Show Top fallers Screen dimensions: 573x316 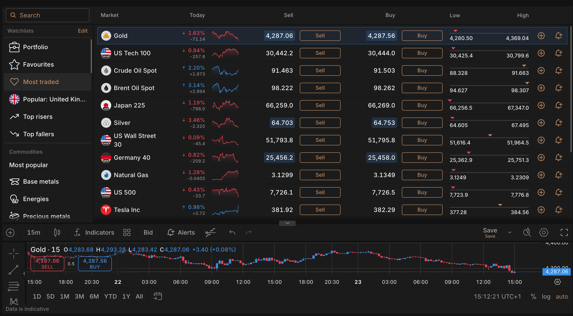47,134
